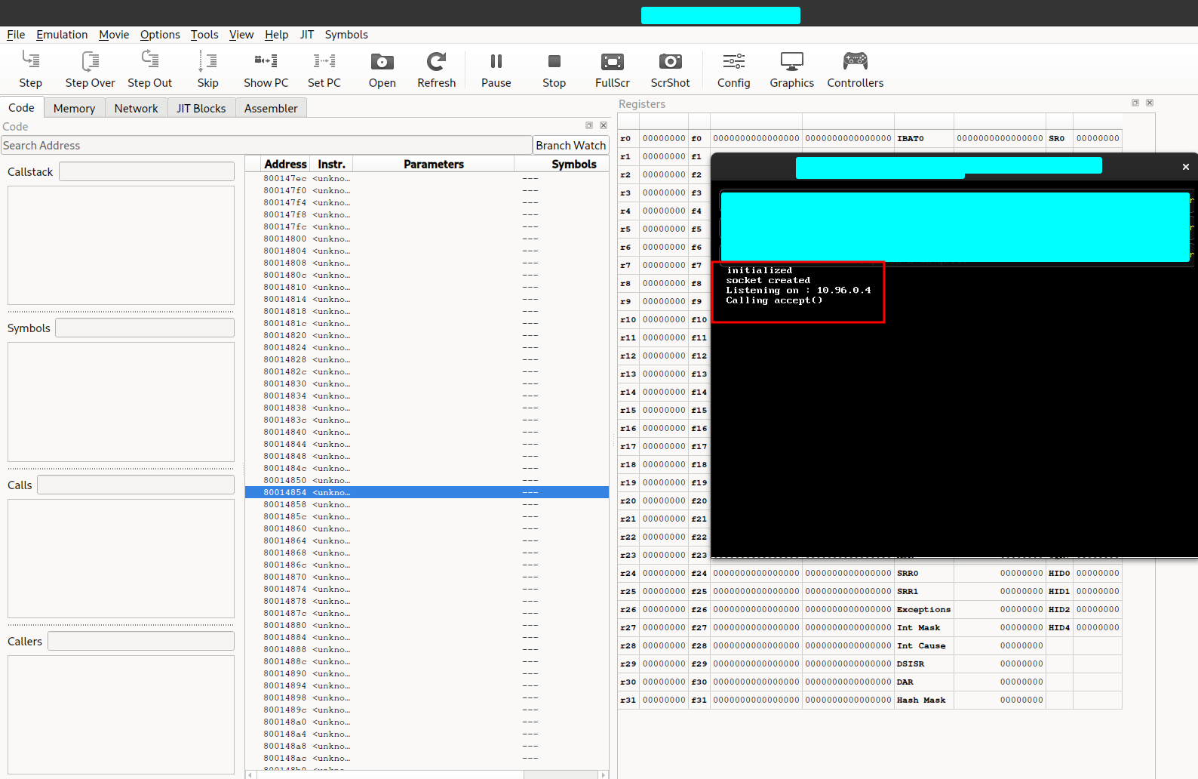Open the Tools menu

pyautogui.click(x=204, y=35)
